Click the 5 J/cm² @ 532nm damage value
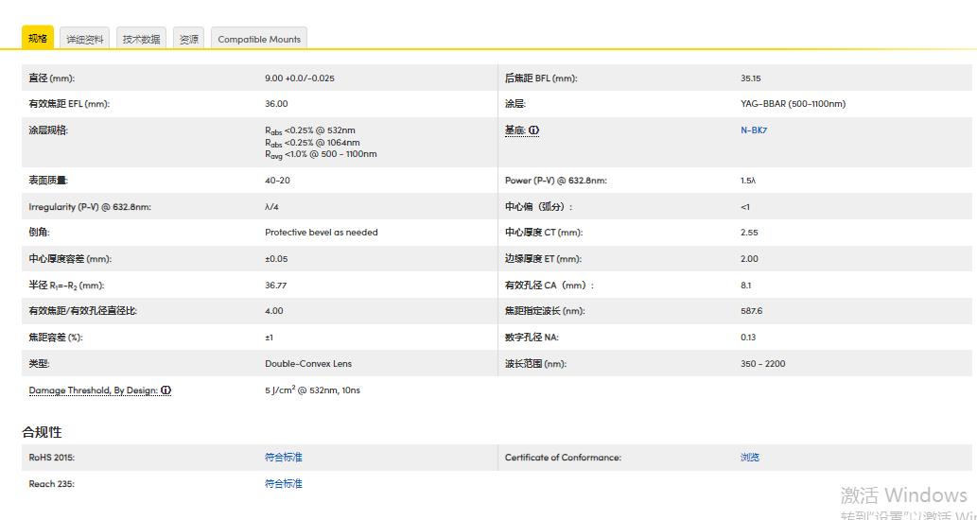The image size is (977, 520). (x=312, y=390)
